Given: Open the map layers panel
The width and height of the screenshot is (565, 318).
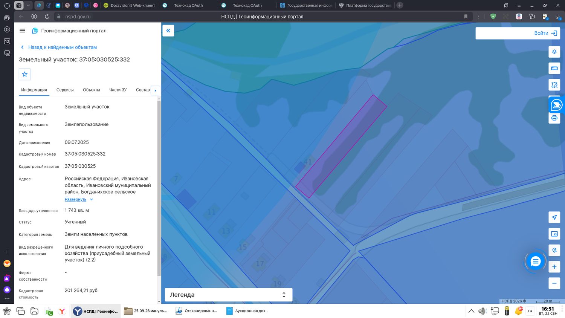Looking at the screenshot, I should point(554,52).
